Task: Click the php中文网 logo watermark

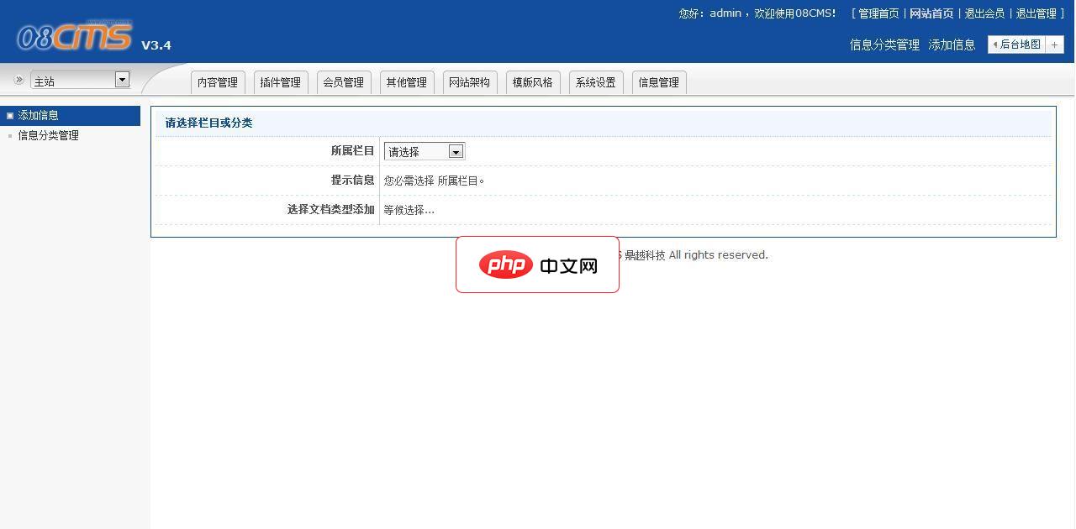Action: [x=537, y=264]
